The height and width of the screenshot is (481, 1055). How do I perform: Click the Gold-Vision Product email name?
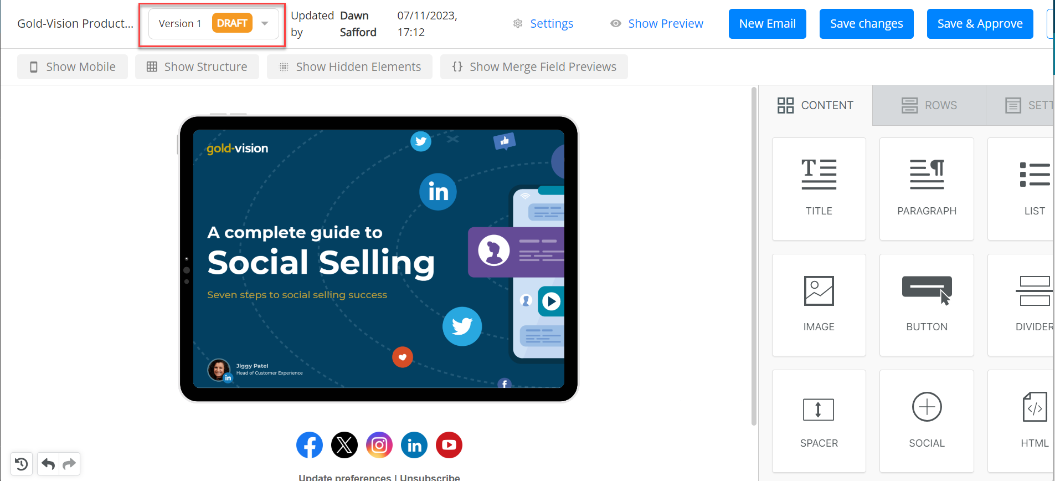tap(75, 23)
